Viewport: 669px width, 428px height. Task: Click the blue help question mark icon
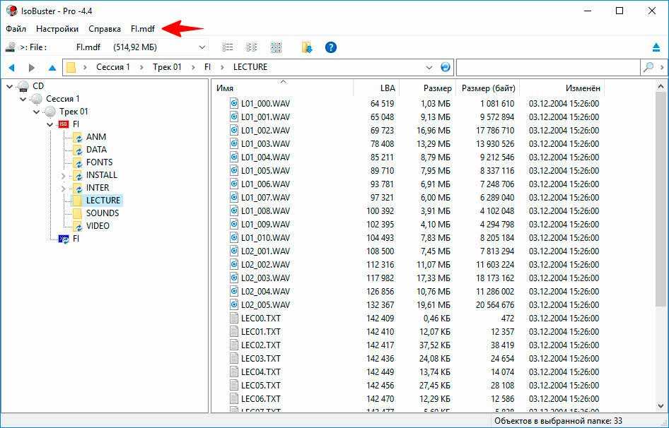330,47
